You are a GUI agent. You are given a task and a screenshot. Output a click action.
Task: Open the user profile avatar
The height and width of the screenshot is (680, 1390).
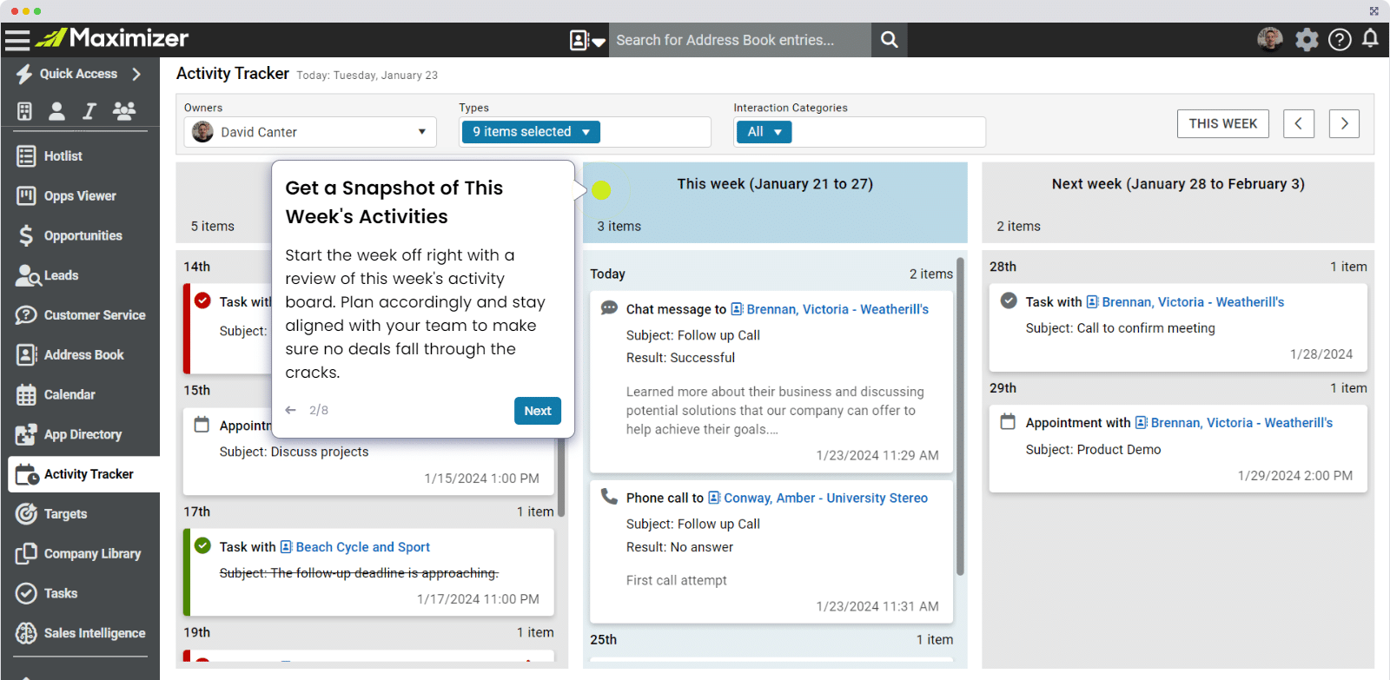(x=1270, y=39)
